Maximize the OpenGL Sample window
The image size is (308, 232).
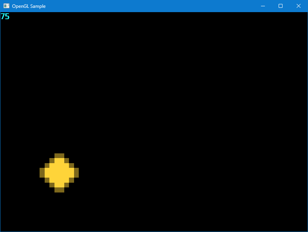click(x=281, y=6)
